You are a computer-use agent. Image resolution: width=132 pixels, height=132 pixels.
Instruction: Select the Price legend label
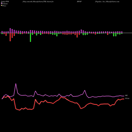[4, 6]
